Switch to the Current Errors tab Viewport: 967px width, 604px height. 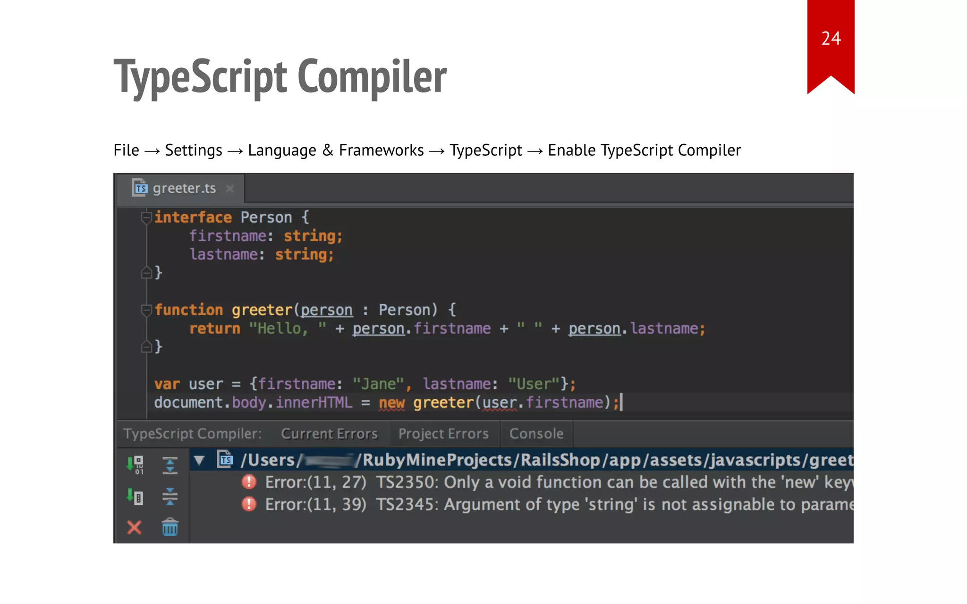tap(329, 434)
